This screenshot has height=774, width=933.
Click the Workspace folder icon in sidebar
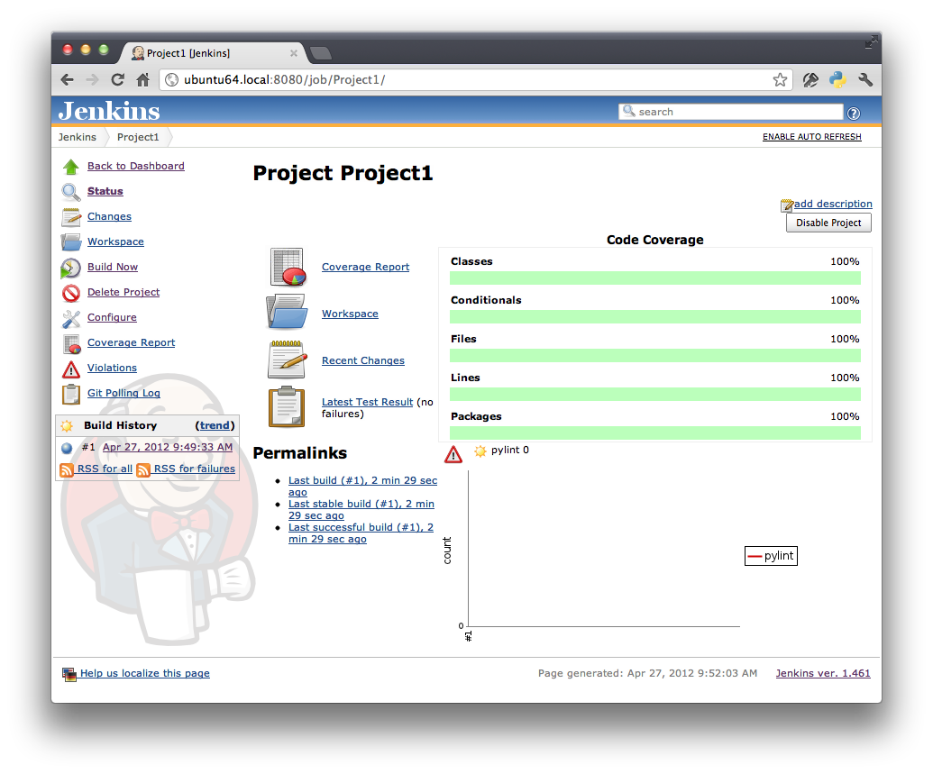pos(71,242)
